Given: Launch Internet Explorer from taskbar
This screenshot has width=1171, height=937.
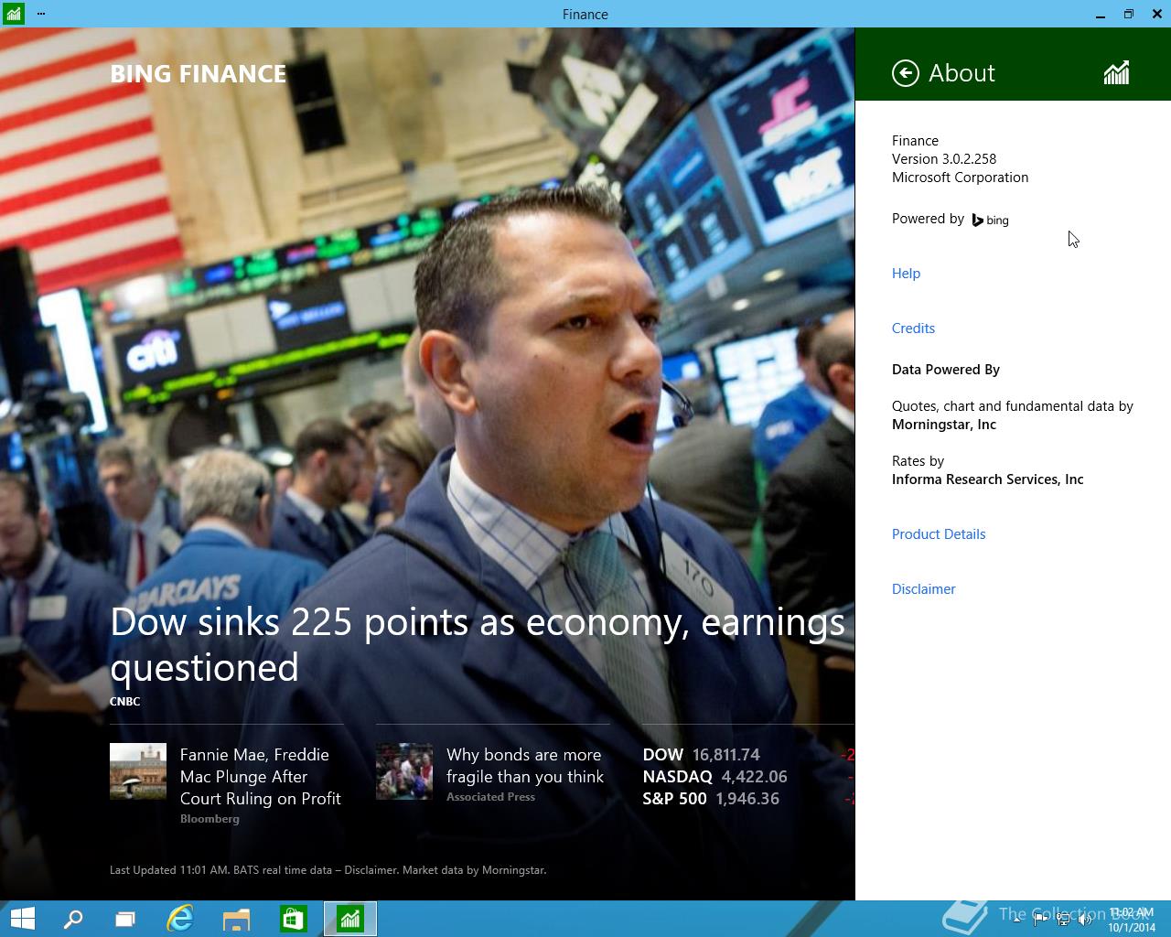Looking at the screenshot, I should (180, 919).
